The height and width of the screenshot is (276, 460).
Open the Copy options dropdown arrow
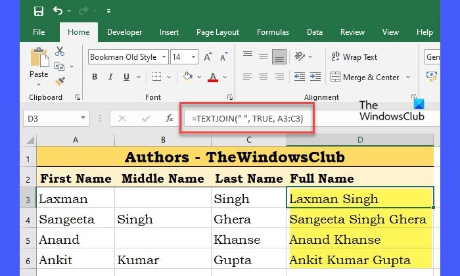point(71,66)
